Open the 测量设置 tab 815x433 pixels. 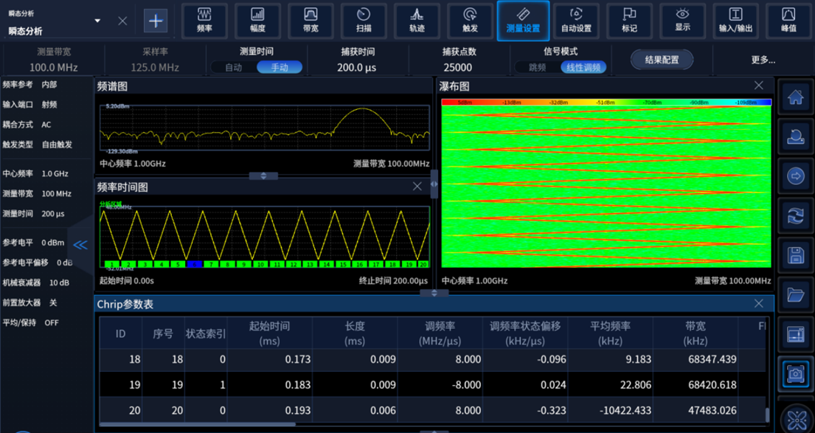click(x=523, y=20)
